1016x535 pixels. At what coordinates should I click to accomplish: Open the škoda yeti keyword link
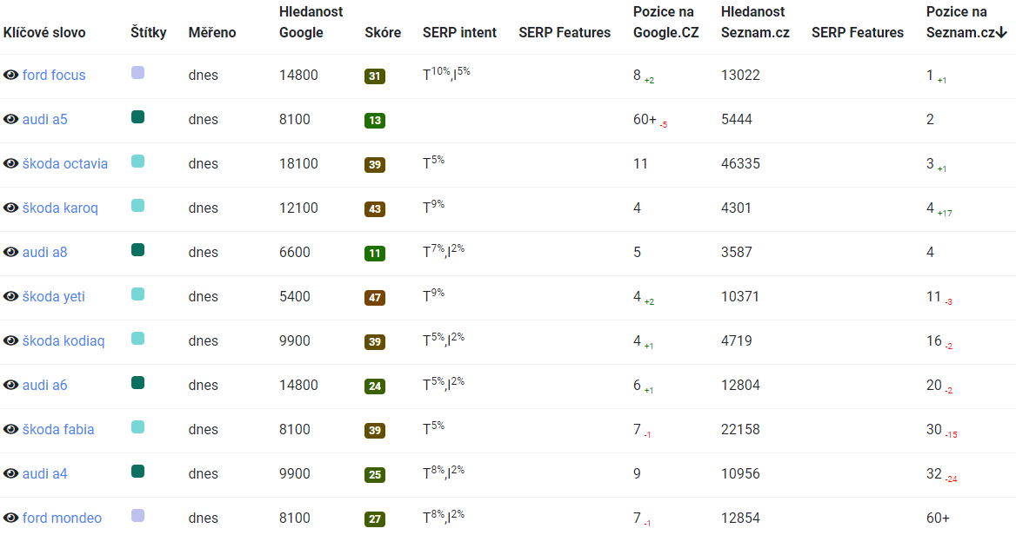pos(54,296)
